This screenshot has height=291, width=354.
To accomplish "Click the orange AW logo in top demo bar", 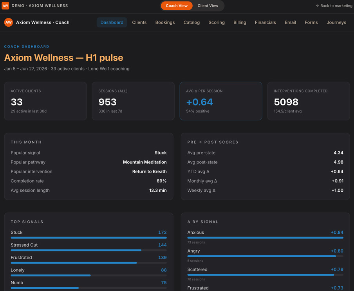I will (x=5, y=5).
